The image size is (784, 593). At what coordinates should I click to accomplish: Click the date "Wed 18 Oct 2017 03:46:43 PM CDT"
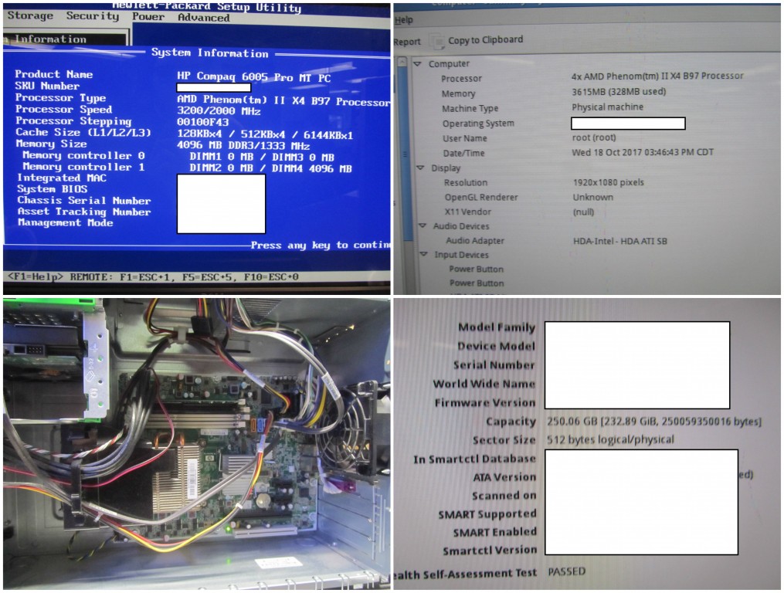pyautogui.click(x=643, y=152)
